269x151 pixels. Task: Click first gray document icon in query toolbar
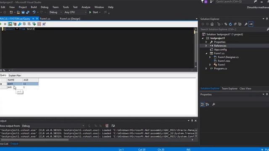click(24, 24)
